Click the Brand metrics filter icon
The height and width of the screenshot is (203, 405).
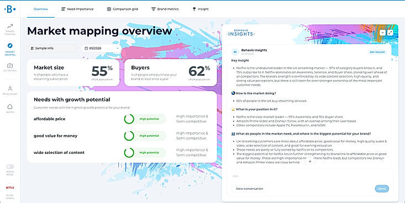point(154,9)
